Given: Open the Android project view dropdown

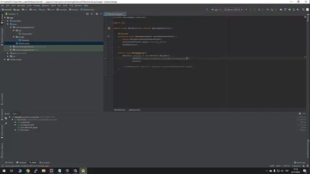Looking at the screenshot, I should pos(12,14).
